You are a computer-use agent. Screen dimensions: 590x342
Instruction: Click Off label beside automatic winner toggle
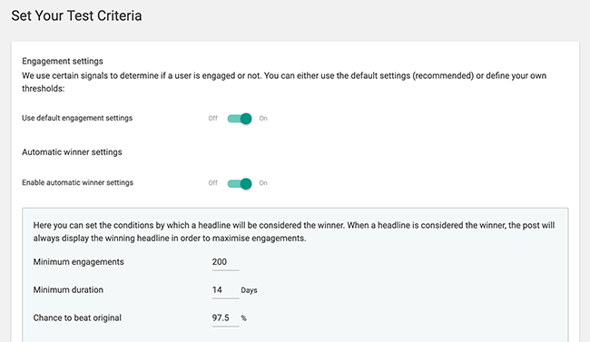[213, 183]
